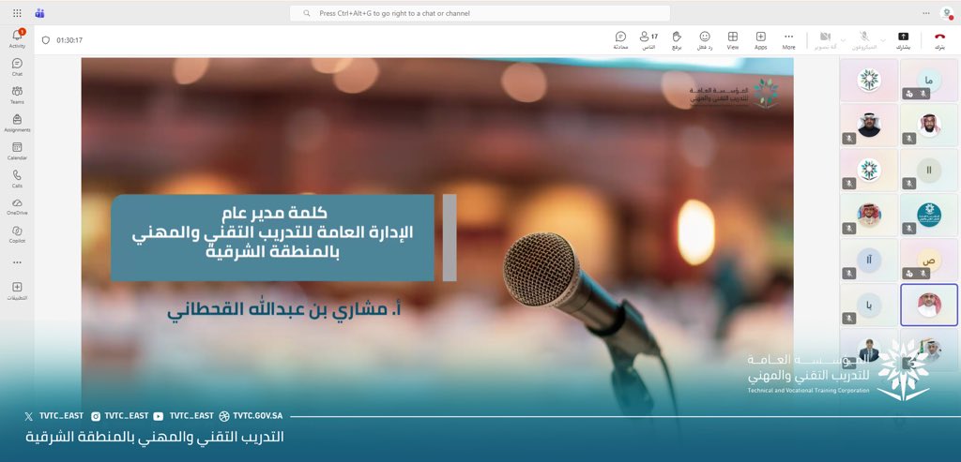Open OneDrive in the left sidebar

[x=17, y=206]
